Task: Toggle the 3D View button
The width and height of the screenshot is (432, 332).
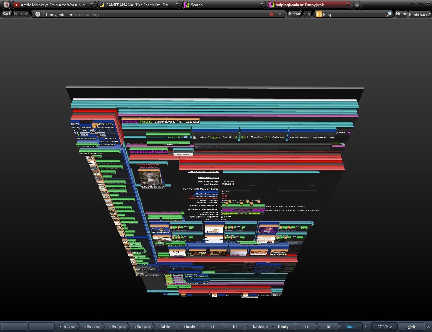Action: coord(384,327)
